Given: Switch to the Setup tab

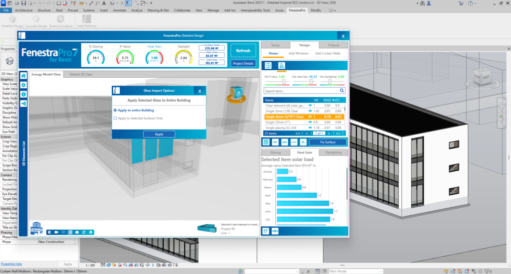Looking at the screenshot, I should click(275, 45).
